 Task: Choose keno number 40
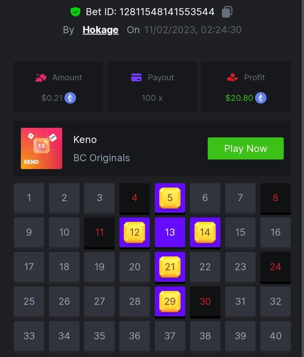point(275,336)
